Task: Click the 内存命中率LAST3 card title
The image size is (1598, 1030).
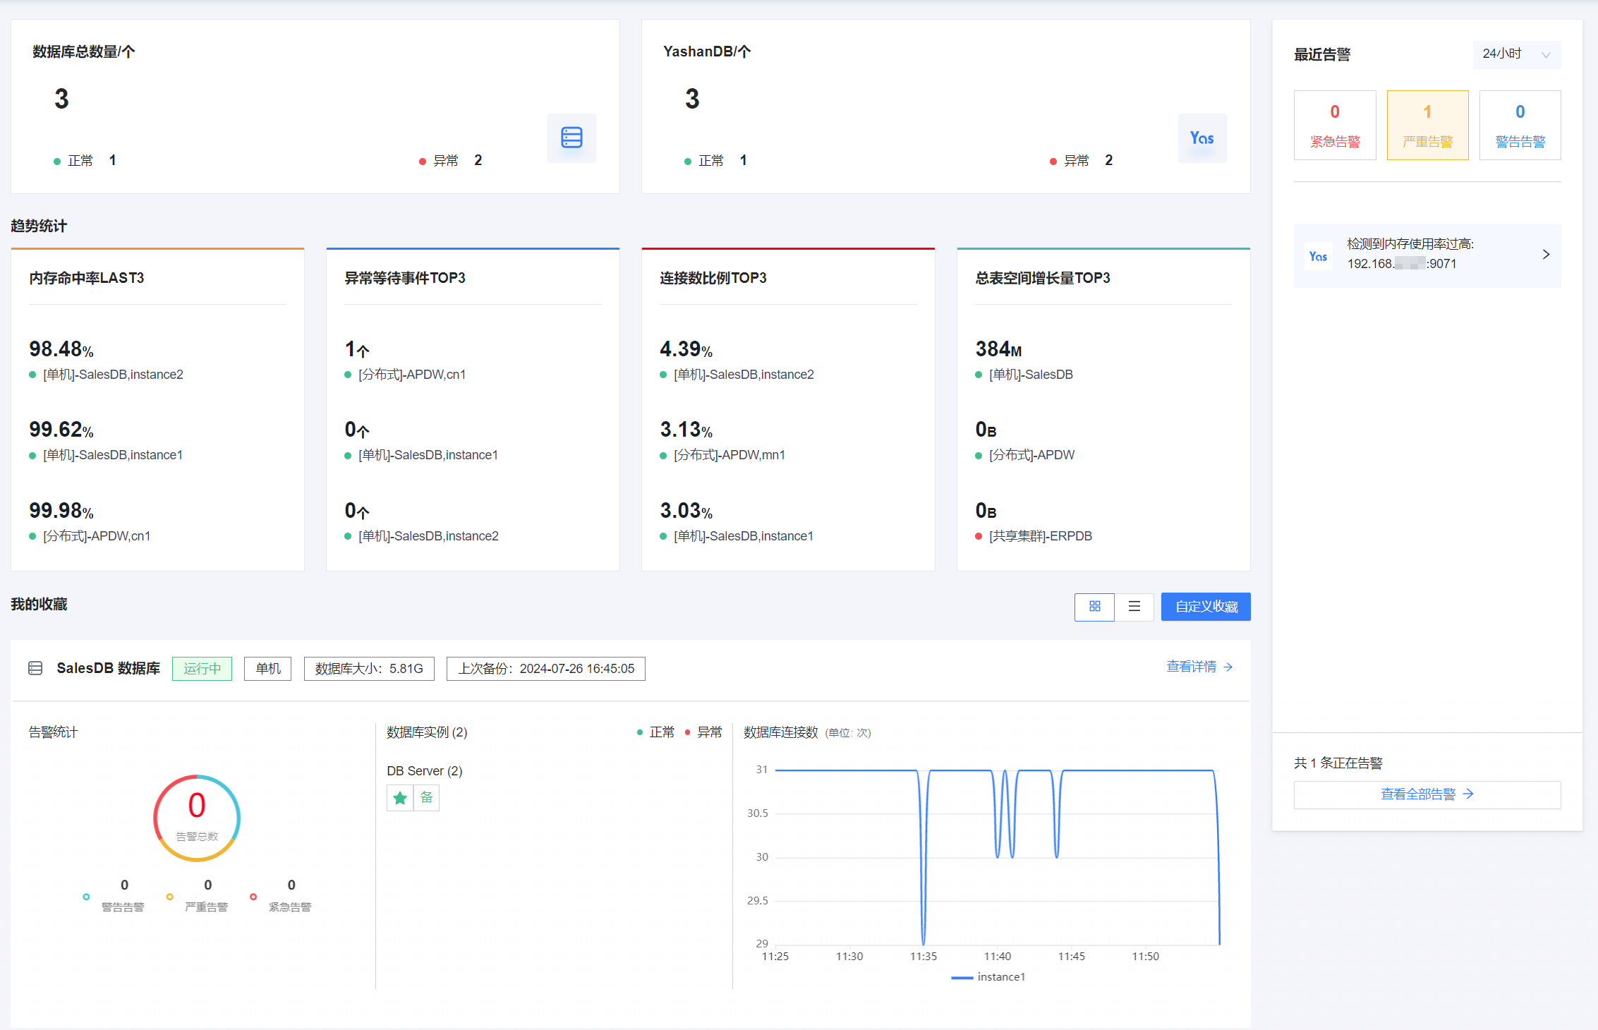Action: pos(87,278)
